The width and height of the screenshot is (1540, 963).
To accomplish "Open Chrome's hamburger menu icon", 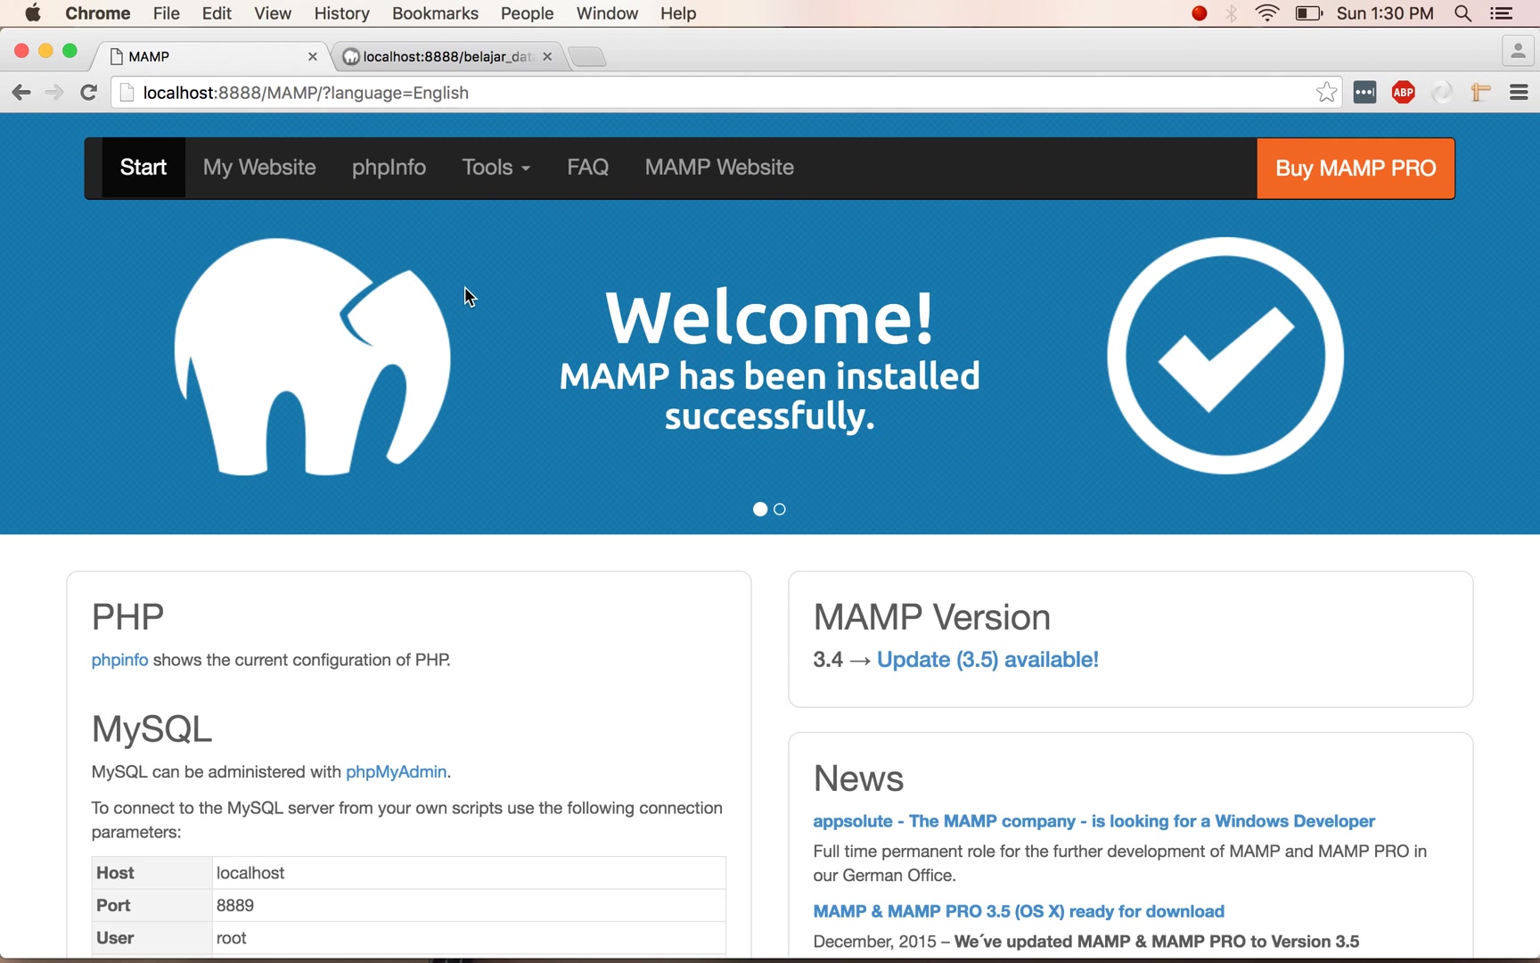I will 1520,92.
